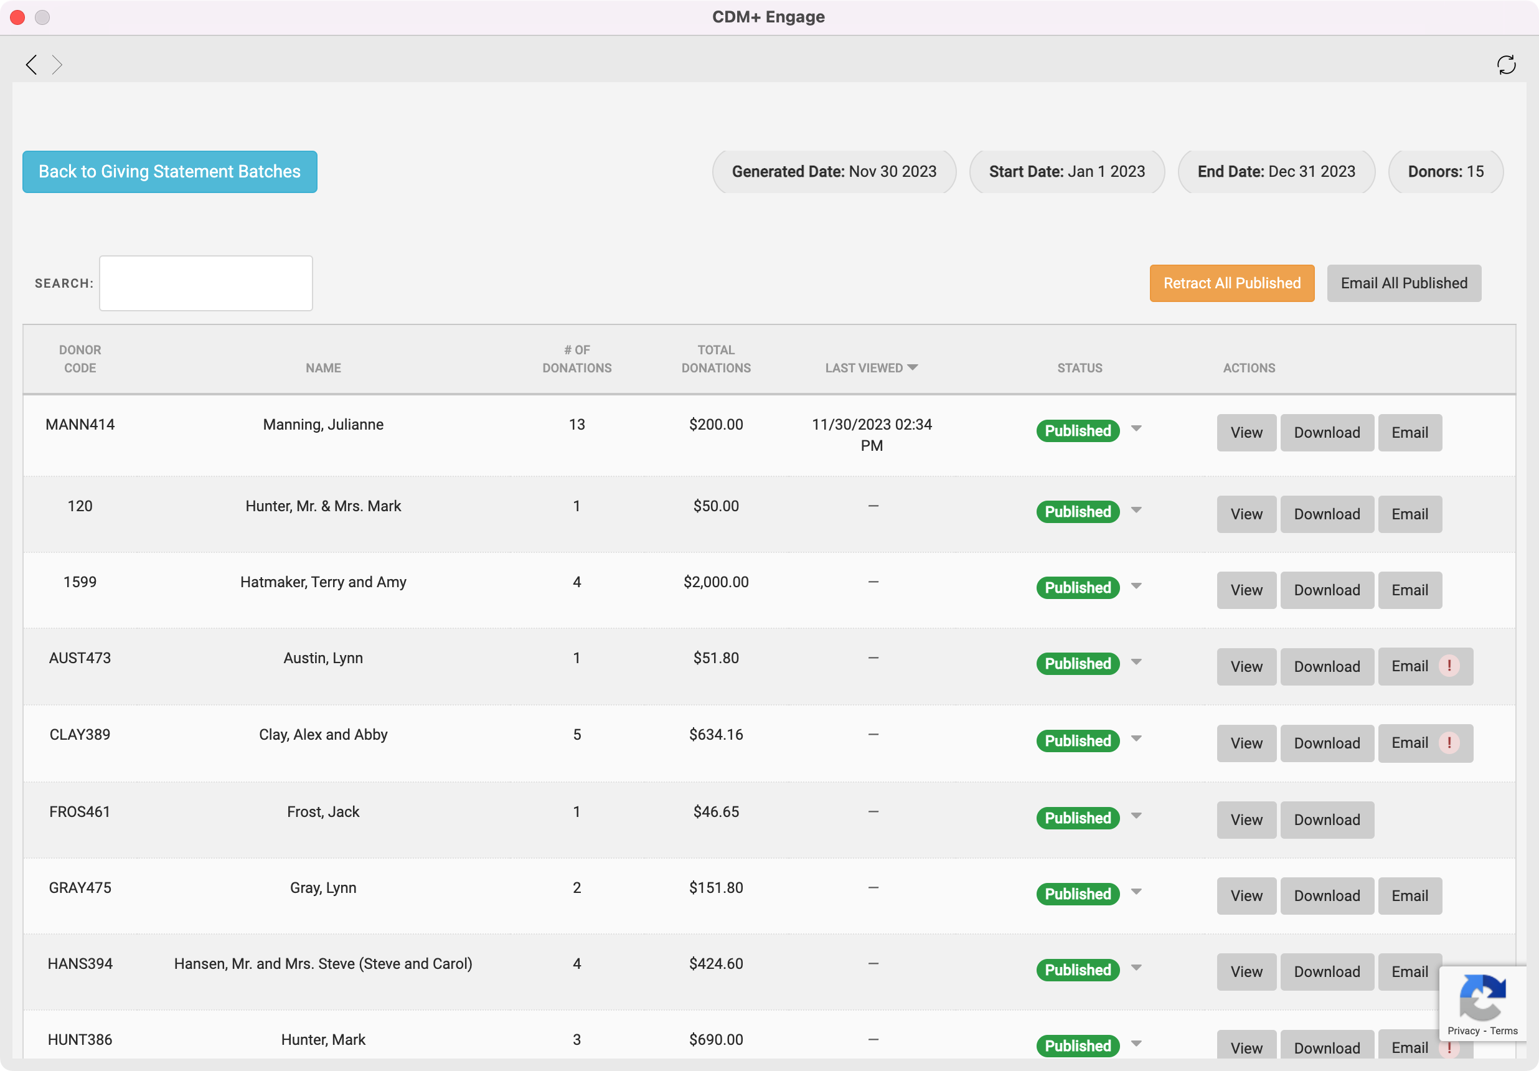1539x1071 pixels.
Task: Expand status dropdown for Hatmaker, Terry and Amy
Action: (1136, 586)
